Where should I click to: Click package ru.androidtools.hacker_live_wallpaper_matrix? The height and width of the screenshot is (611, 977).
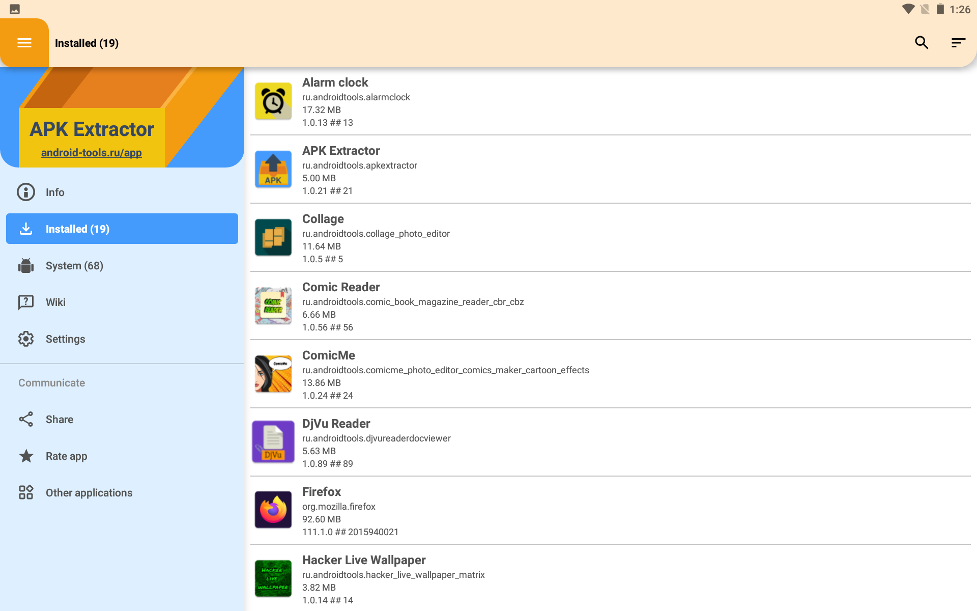(393, 575)
